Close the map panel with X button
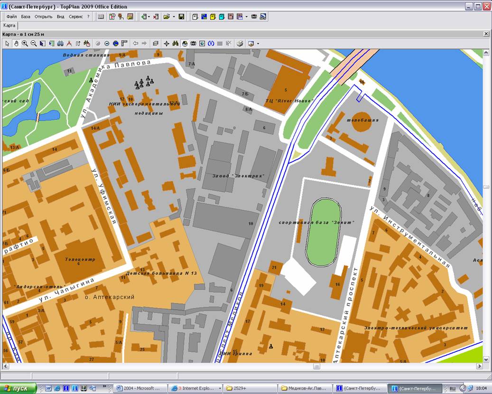Image resolution: width=492 pixels, height=394 pixels. pos(486,34)
